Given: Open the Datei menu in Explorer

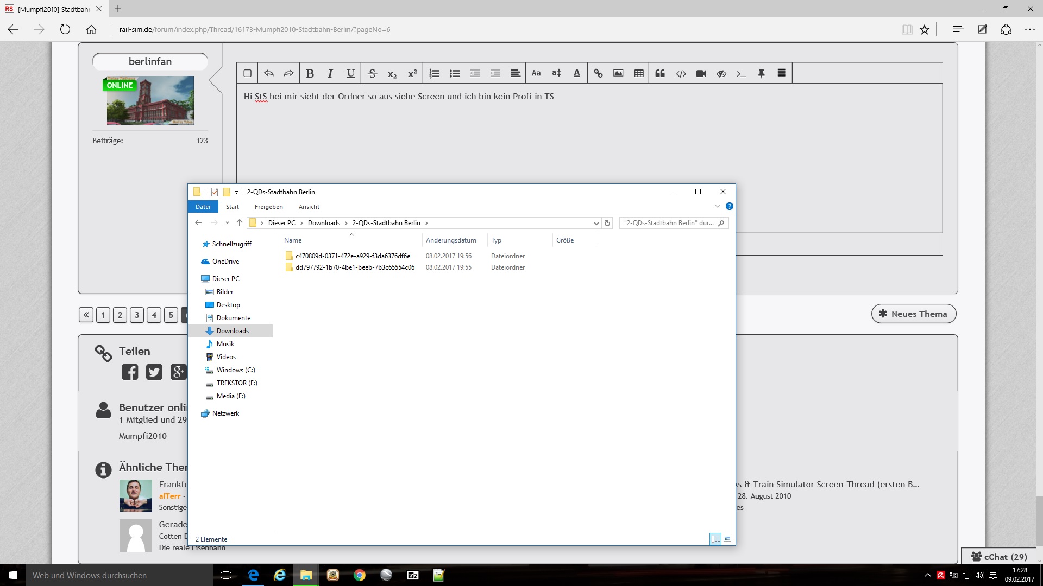Looking at the screenshot, I should point(203,207).
